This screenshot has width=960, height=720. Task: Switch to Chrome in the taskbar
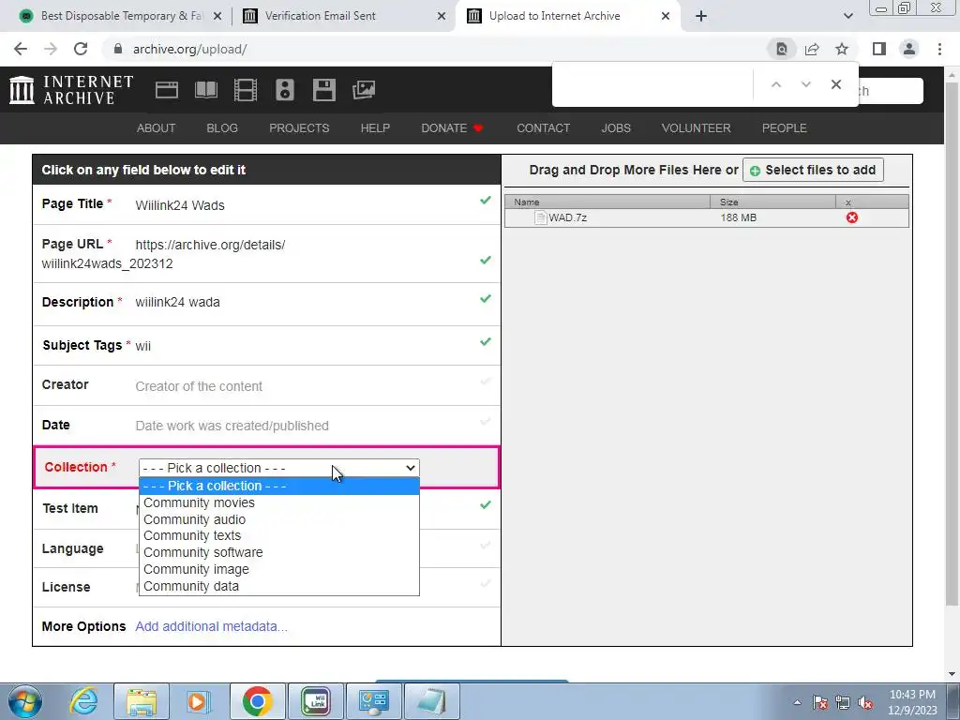(257, 701)
